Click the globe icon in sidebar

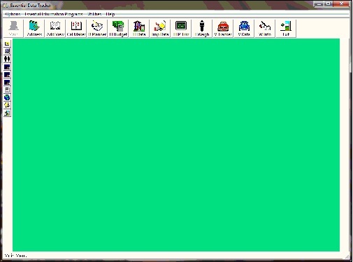7,97
